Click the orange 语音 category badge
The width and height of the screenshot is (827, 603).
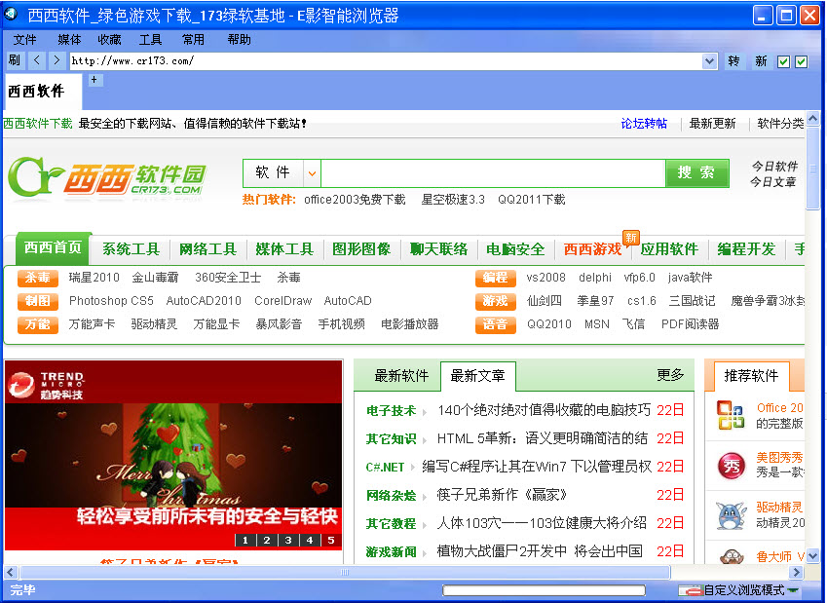tap(495, 324)
